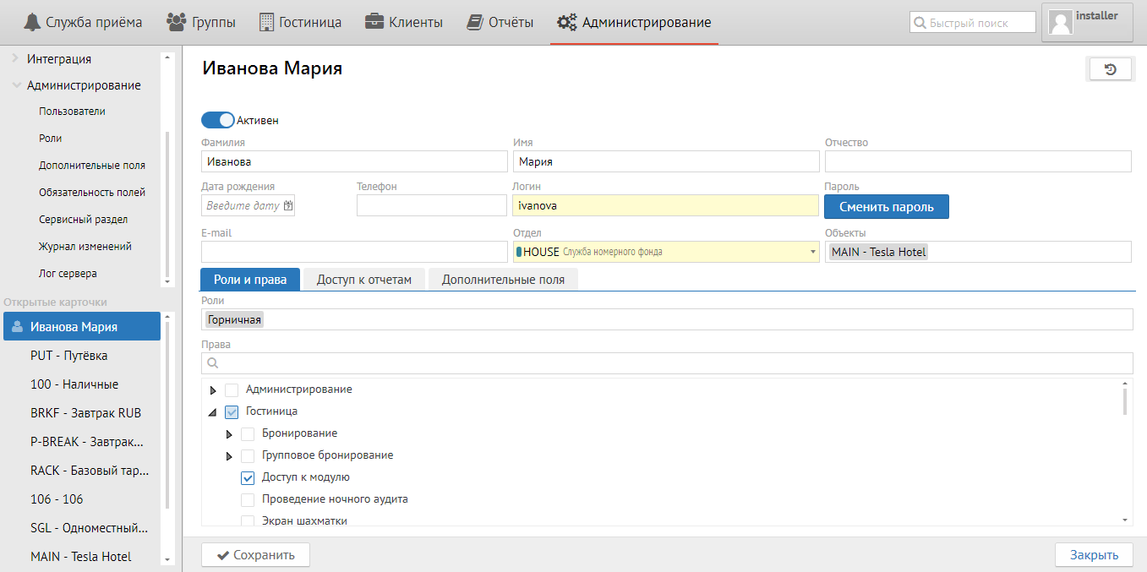Open the calendar picker for Дата рождения
This screenshot has width=1147, height=572.
288,205
